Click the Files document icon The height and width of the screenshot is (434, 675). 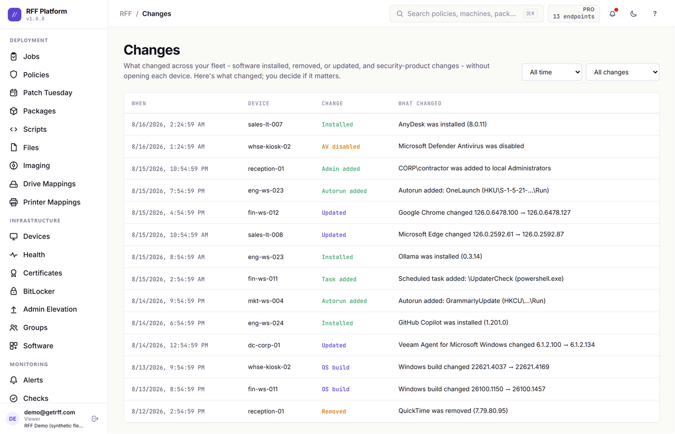(13, 148)
